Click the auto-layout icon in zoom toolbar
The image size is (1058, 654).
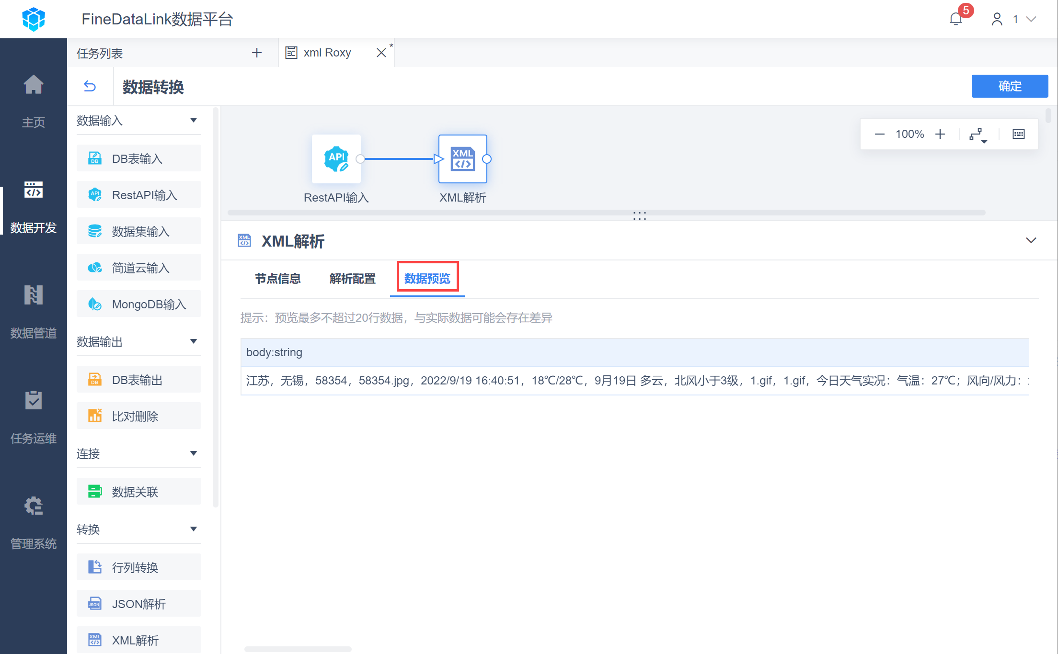[x=977, y=135]
